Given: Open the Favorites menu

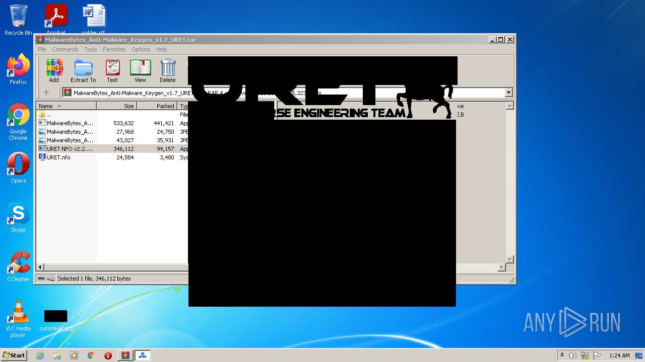Looking at the screenshot, I should pyautogui.click(x=114, y=49).
